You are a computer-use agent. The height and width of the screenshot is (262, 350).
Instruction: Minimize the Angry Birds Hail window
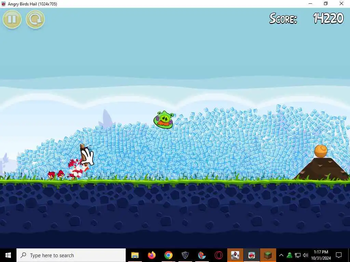point(310,4)
